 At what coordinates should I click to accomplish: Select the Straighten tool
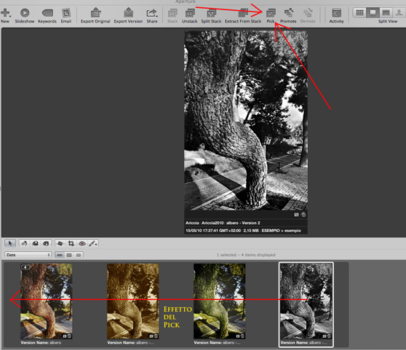tap(60, 243)
